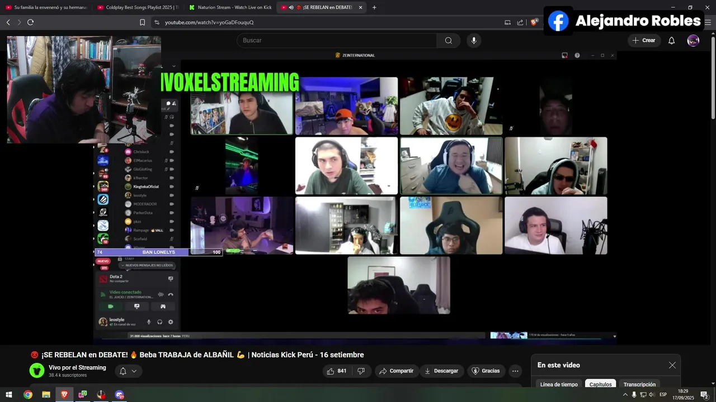Click the share page icon in address bar
Screen dimensions: 716x402
pyautogui.click(x=520, y=22)
